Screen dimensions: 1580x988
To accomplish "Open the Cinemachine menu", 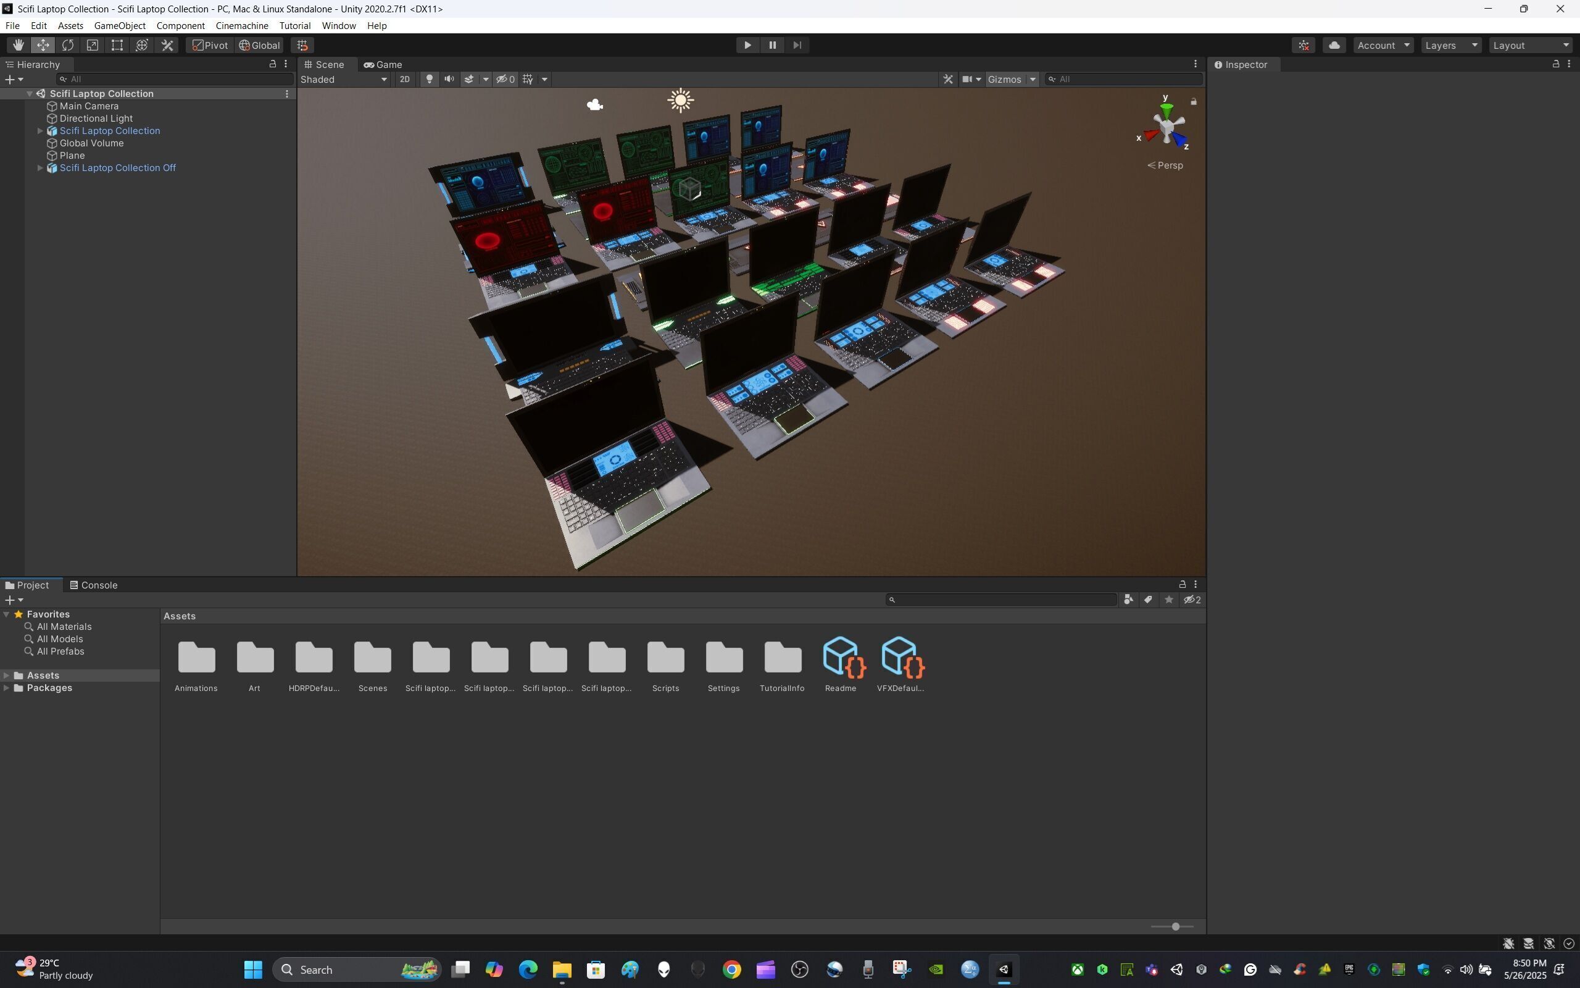I will click(241, 25).
